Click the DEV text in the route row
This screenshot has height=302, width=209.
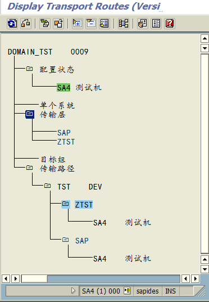click(95, 187)
